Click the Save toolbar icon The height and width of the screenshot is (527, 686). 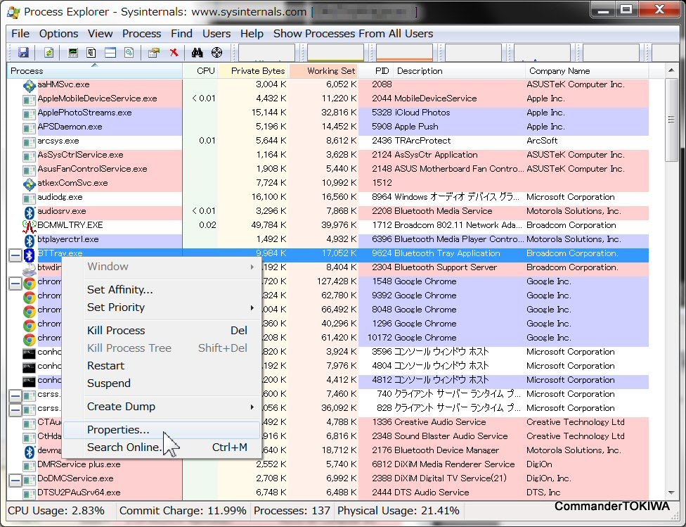tap(23, 53)
